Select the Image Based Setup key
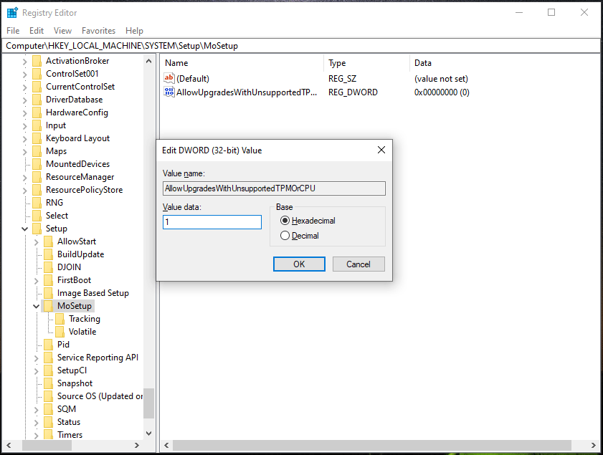Screen dimensions: 603x455 tap(93, 293)
